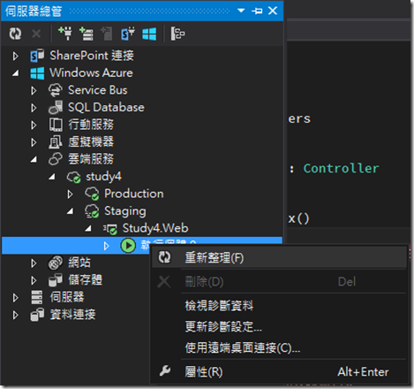414x389 pixels.
Task: Select the Service Bus tree label
Action: point(98,90)
